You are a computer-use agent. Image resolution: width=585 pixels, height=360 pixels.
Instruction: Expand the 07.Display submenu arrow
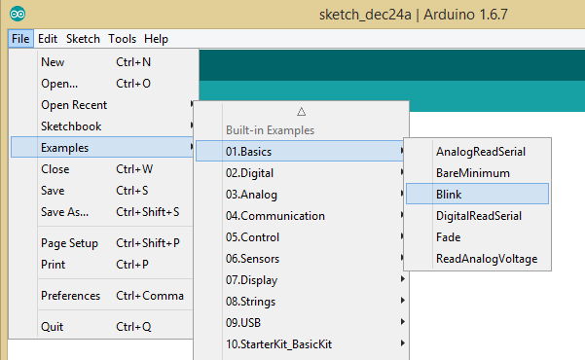[x=402, y=279]
